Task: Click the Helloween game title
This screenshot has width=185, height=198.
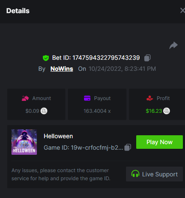Action: 58,136
